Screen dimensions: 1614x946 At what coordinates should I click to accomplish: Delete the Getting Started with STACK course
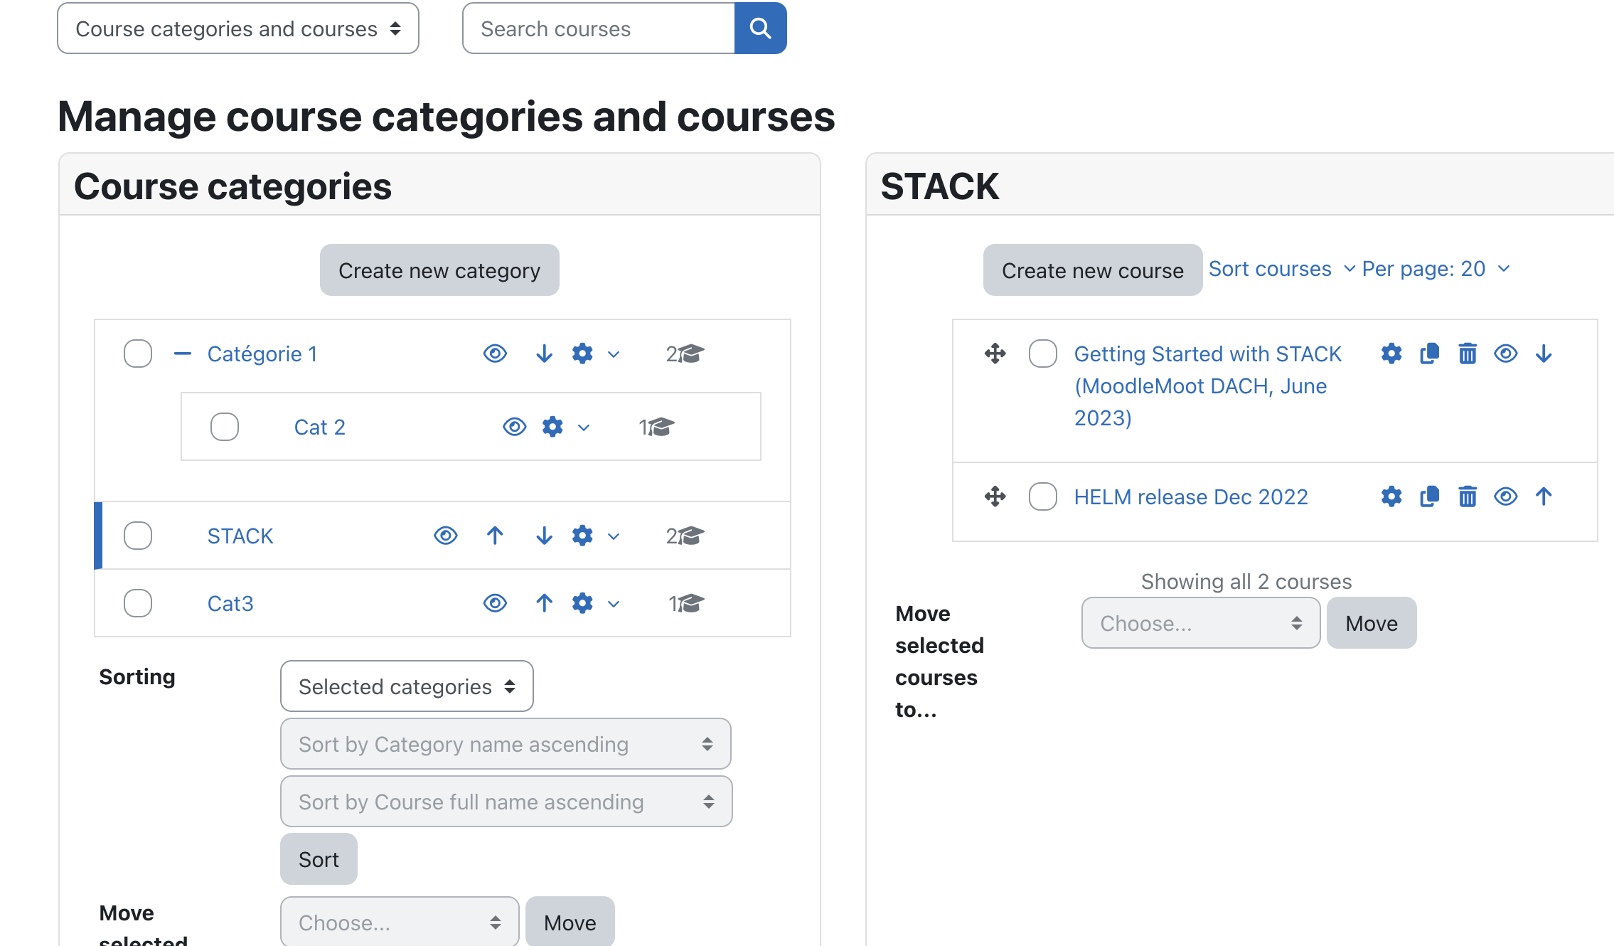click(1468, 354)
